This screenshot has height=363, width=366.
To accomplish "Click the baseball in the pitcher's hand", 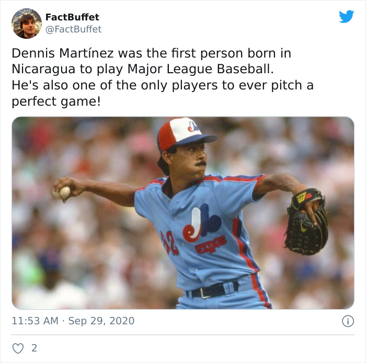I will pos(62,193).
